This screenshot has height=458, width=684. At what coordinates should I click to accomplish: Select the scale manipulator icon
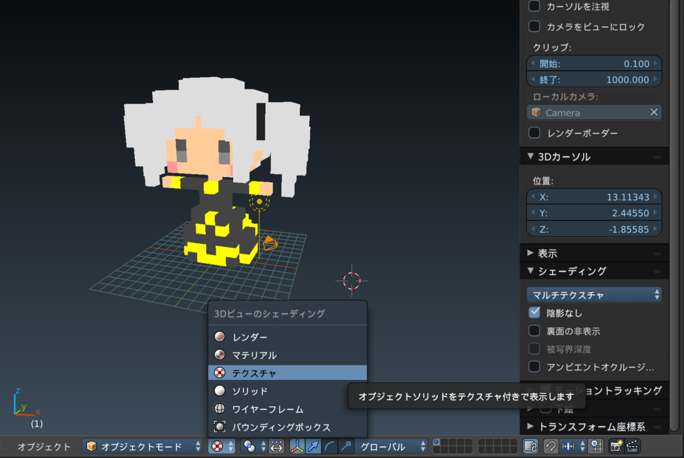click(345, 446)
